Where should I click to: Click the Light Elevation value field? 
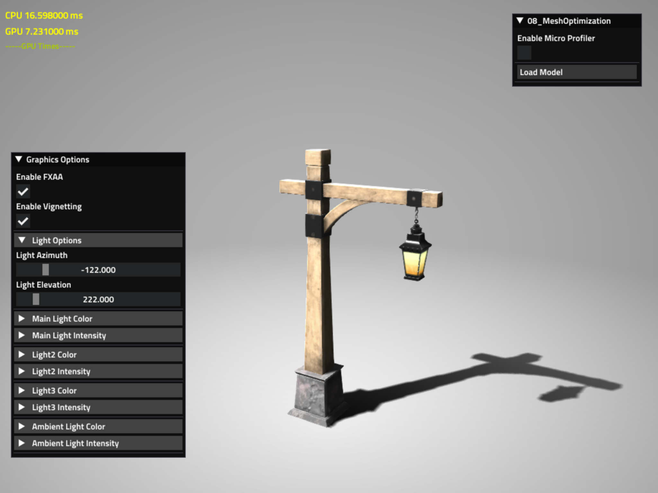coord(98,299)
